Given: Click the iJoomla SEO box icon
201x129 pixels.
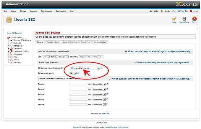Looking at the screenshot, I should [9, 20].
